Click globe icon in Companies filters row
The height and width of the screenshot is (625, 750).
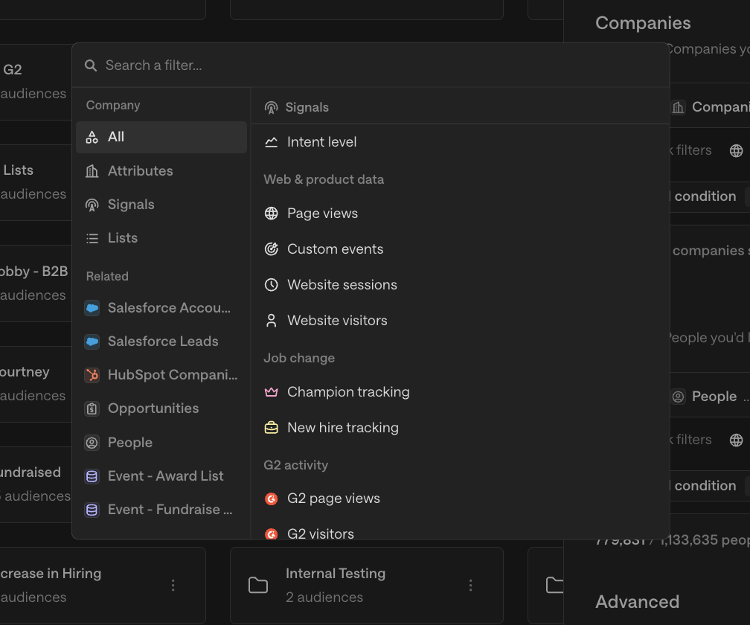tap(736, 150)
